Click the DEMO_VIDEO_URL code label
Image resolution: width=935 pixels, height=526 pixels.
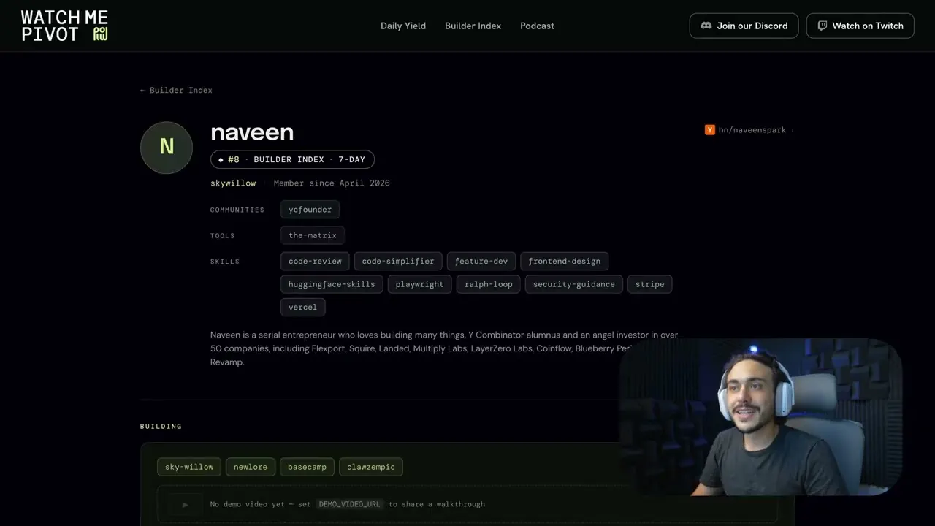click(x=350, y=504)
